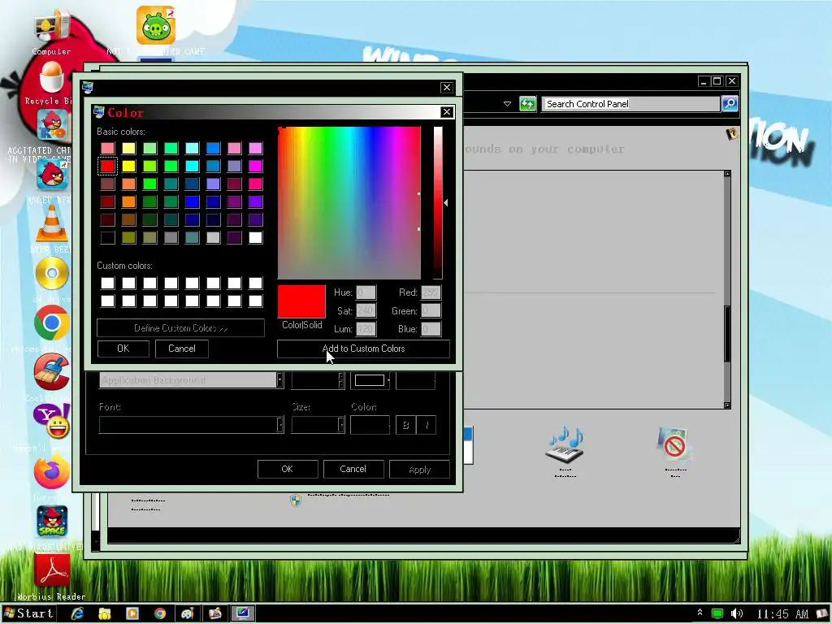Open the Computer desktop icon
The image size is (832, 624).
point(51,27)
